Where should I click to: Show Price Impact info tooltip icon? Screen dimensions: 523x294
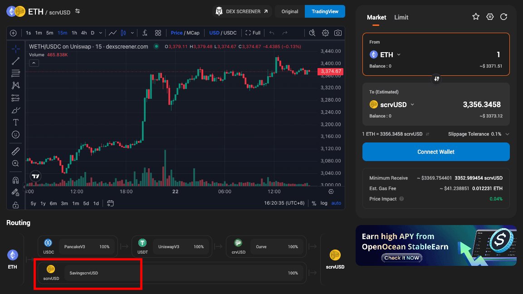[x=401, y=199]
